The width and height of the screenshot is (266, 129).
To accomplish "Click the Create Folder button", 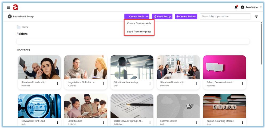I will (186, 17).
